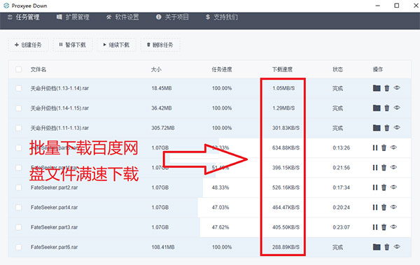Click the 创建任务 button

28,45
